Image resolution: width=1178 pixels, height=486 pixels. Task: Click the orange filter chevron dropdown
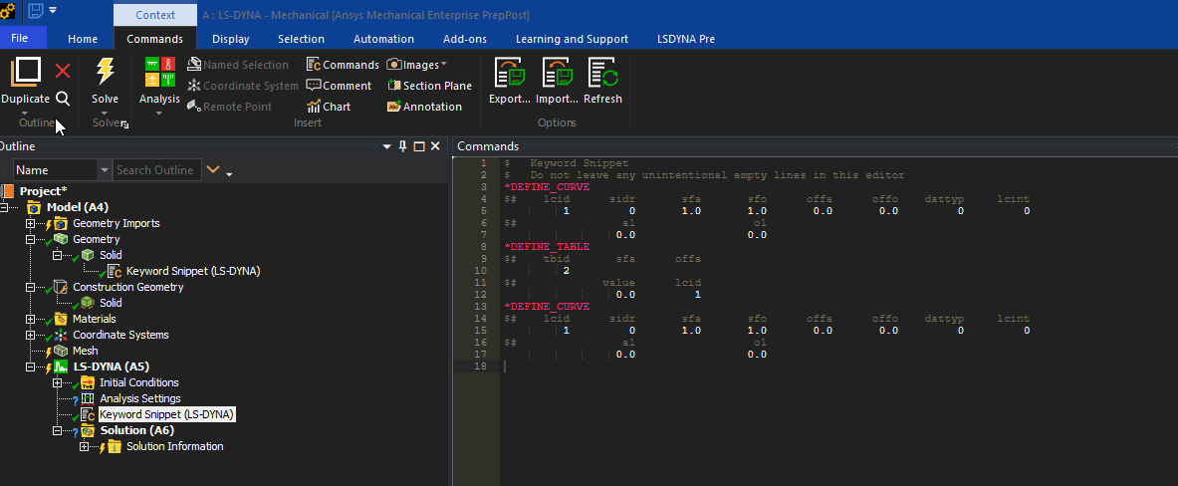(213, 170)
